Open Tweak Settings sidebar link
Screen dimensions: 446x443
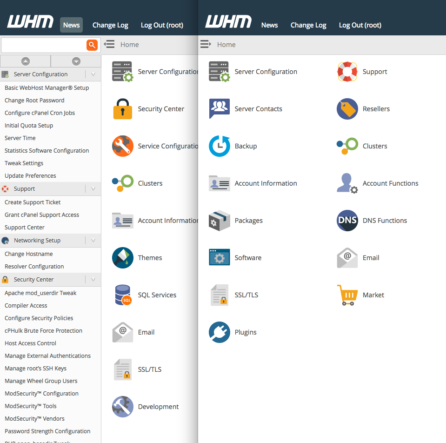click(24, 163)
